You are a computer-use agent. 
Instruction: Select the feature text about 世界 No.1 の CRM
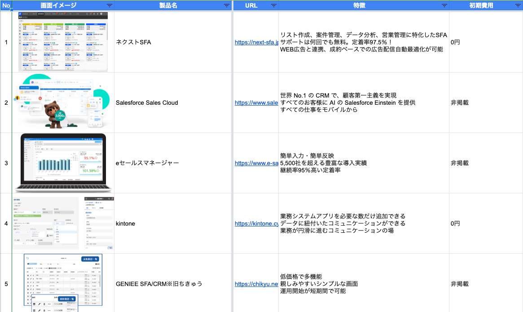[348, 103]
